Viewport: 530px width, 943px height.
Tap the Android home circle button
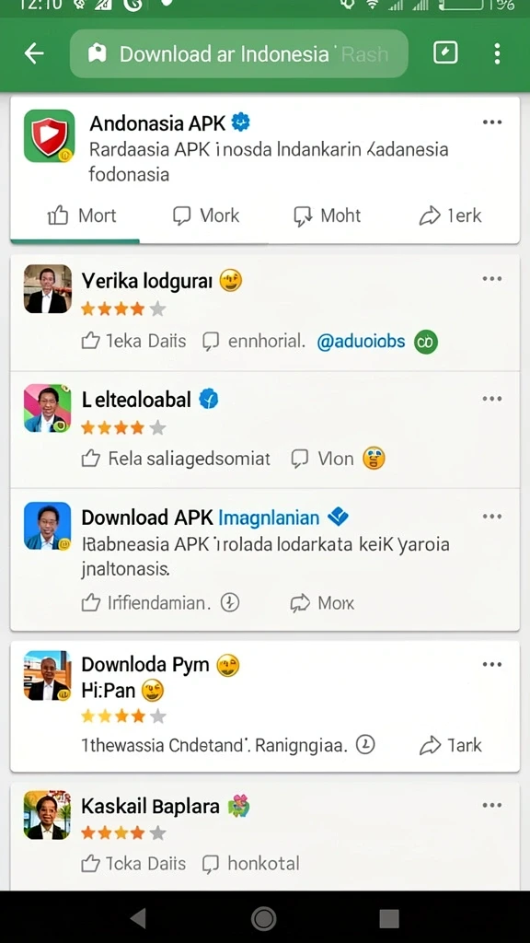(263, 918)
